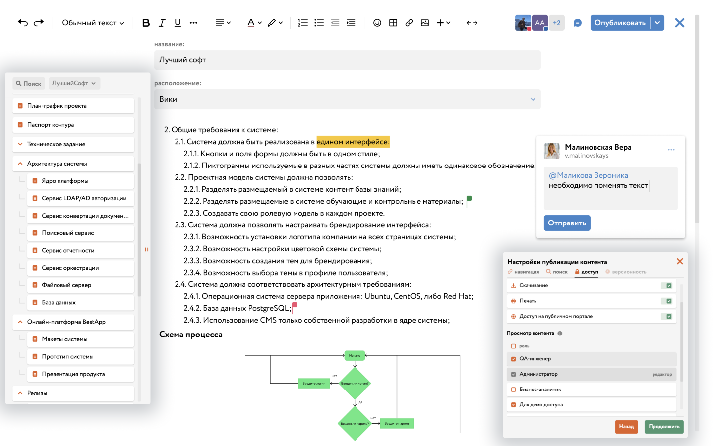Screen dimensions: 714x446
Task: Toggle the Скачивание permission checkbox
Action: (x=669, y=286)
